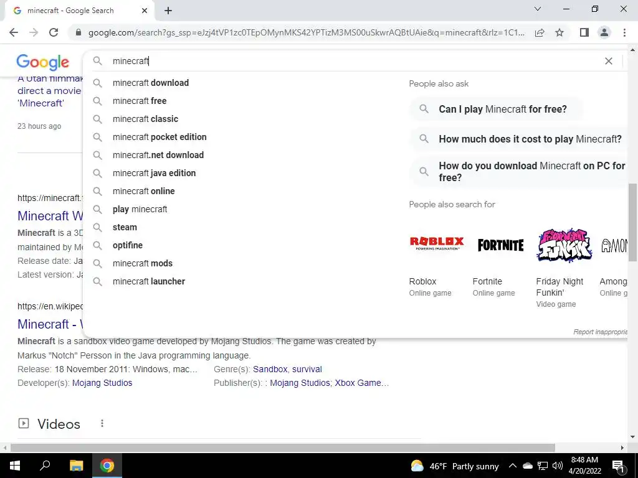Open the weather widget 46°F Partly sunny
This screenshot has height=478, width=638.
coord(454,466)
